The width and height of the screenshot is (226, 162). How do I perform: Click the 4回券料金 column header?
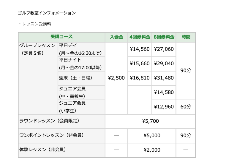tap(140, 37)
